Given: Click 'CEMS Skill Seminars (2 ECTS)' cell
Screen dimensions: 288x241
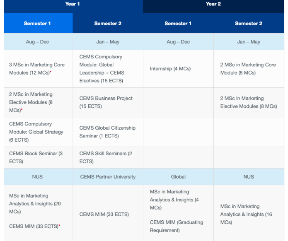Looking at the screenshot, I should pyautogui.click(x=108, y=157).
